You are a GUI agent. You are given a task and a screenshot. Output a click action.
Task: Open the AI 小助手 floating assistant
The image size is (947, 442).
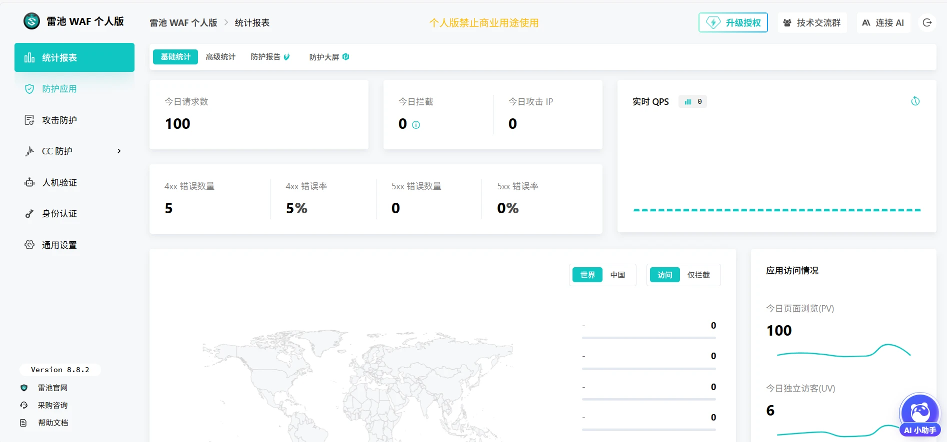click(x=919, y=415)
